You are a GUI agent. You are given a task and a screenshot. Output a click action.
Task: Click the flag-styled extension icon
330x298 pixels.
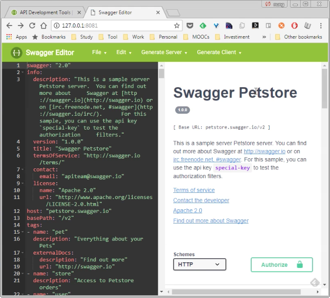tap(229, 26)
